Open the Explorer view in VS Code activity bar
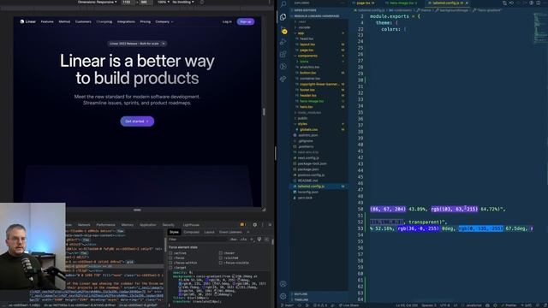The image size is (548, 308). click(283, 17)
